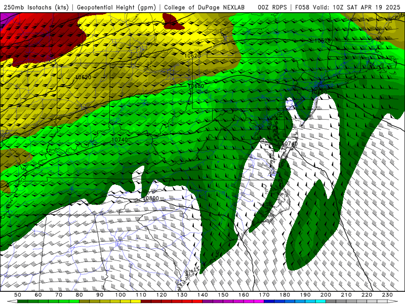Click the colorbar tick label 210
Screen dimensions: 405x304
[x=346, y=295]
